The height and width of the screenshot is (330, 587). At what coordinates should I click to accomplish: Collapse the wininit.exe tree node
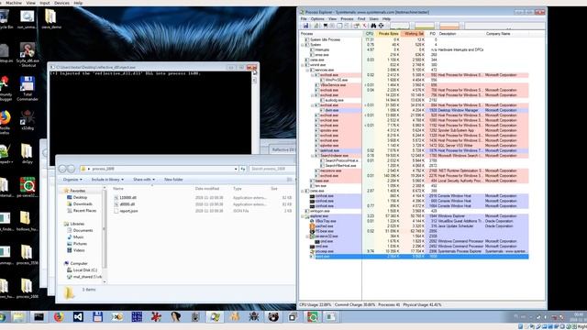(303, 65)
